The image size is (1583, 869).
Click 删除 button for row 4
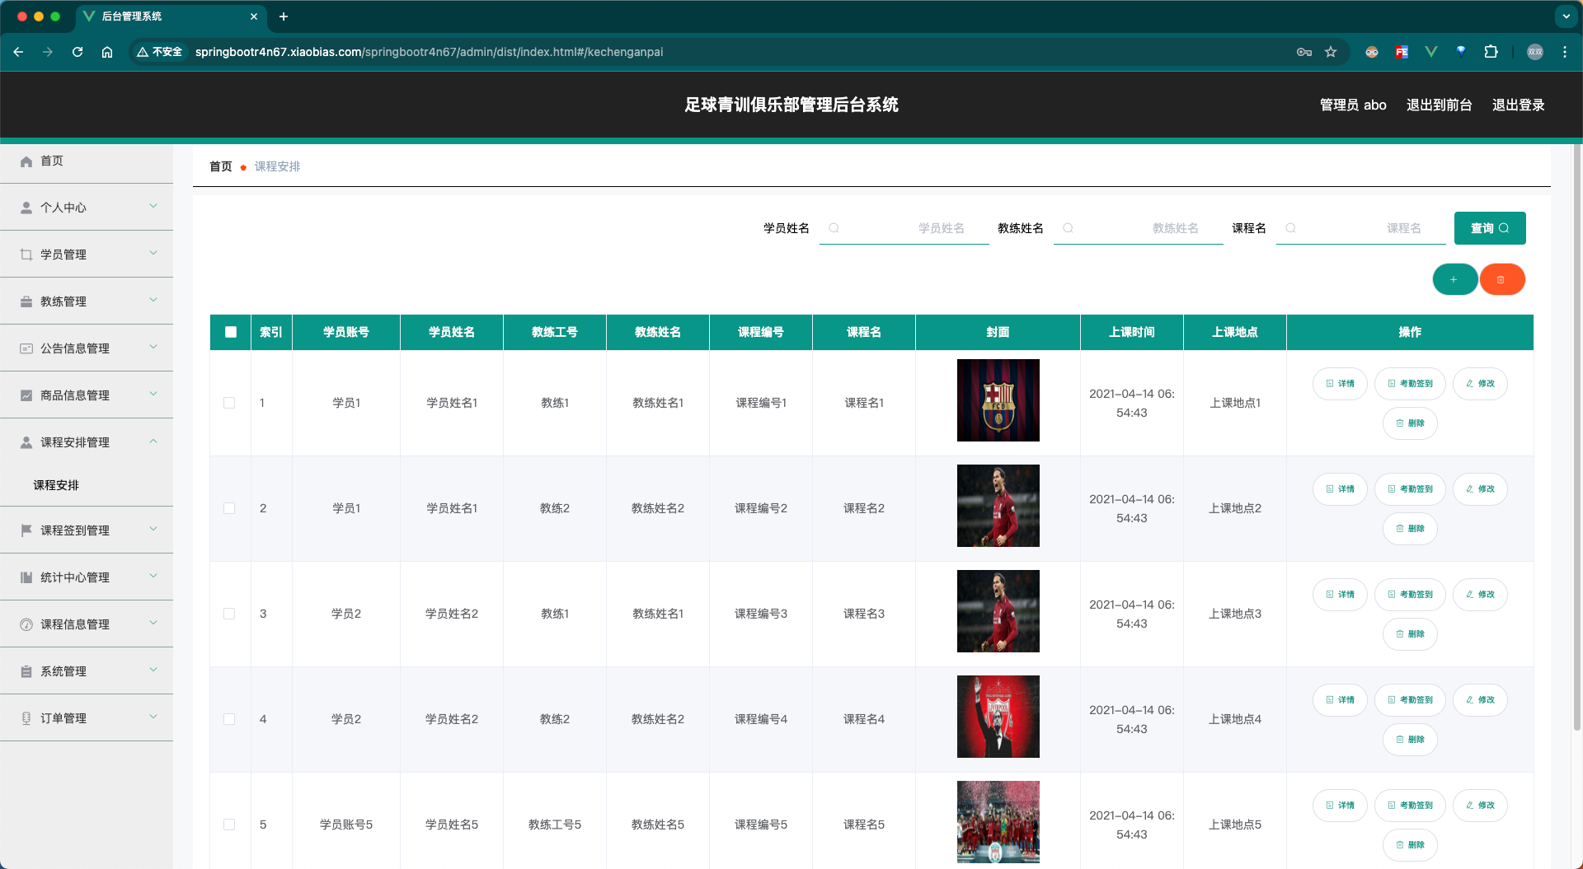1410,740
